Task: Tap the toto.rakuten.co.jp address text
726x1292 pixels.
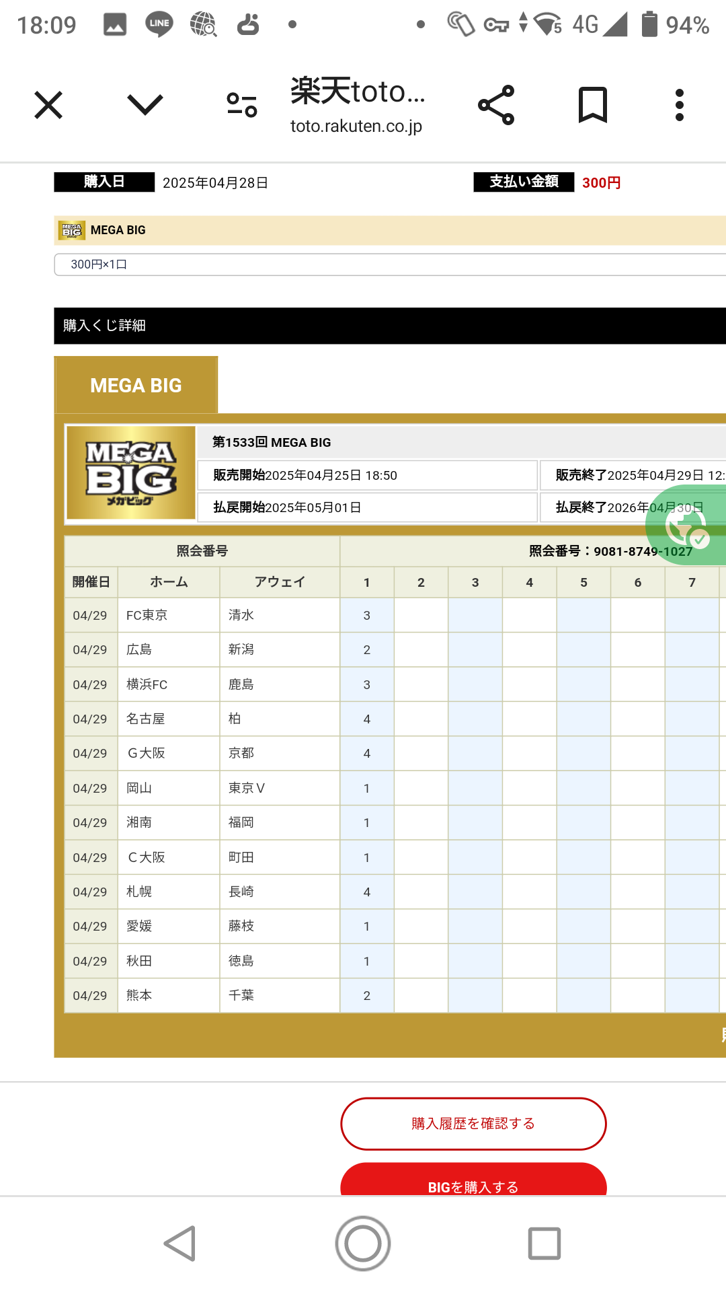Action: 356,126
